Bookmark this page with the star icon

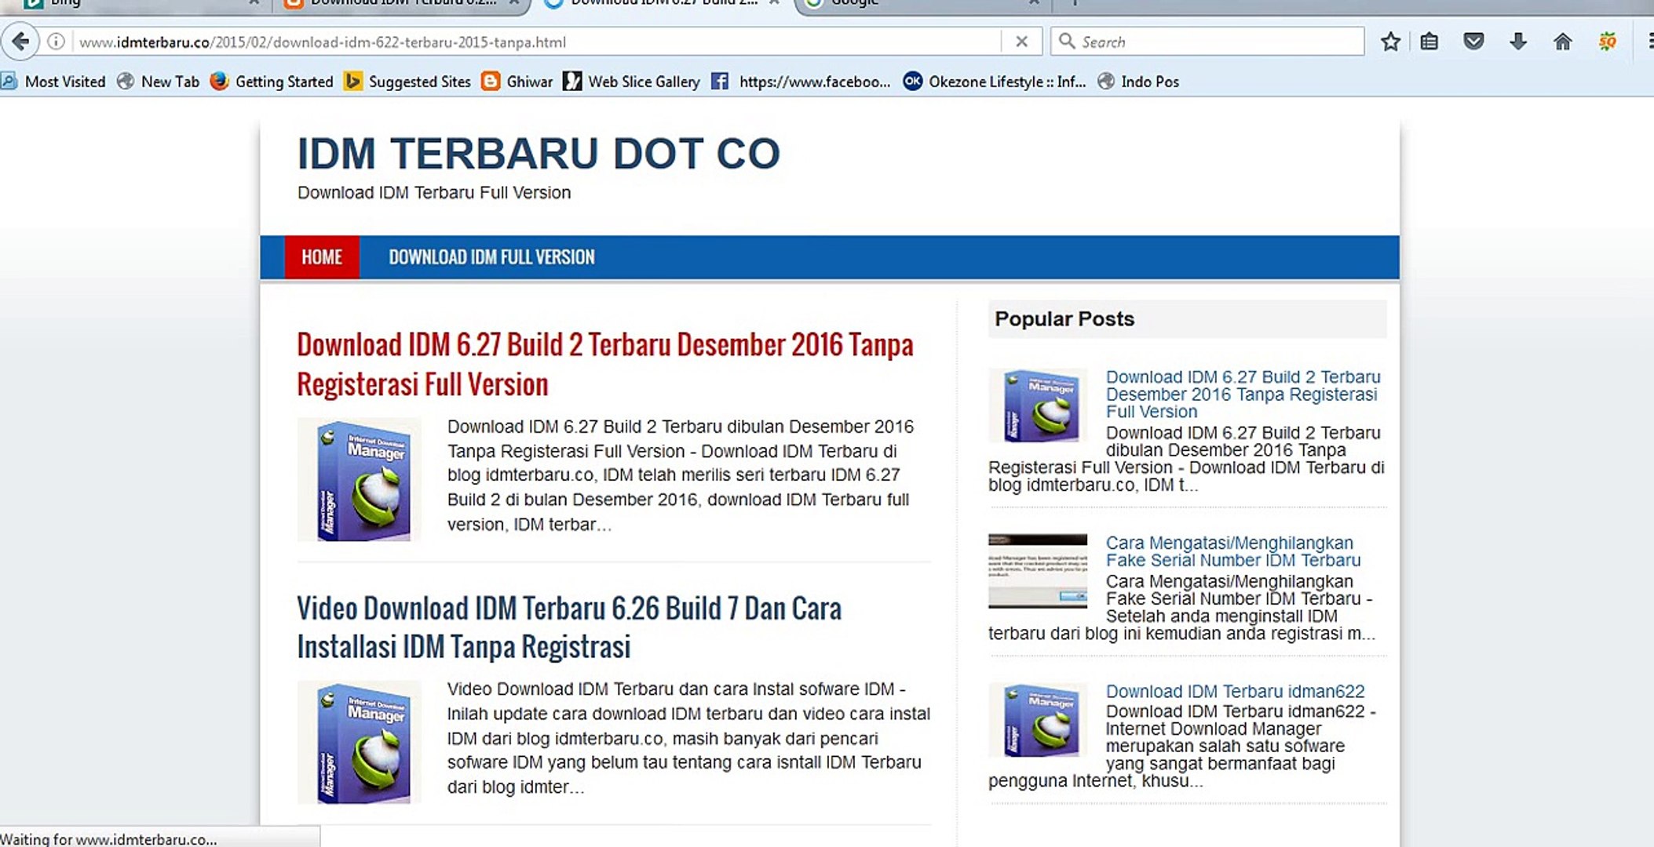click(1390, 42)
